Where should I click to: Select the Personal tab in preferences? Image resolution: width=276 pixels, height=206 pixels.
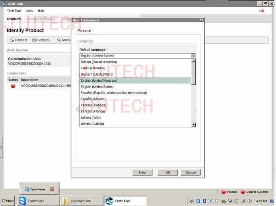pyautogui.click(x=84, y=31)
